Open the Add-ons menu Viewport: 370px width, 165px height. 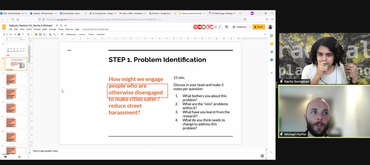(x=69, y=29)
